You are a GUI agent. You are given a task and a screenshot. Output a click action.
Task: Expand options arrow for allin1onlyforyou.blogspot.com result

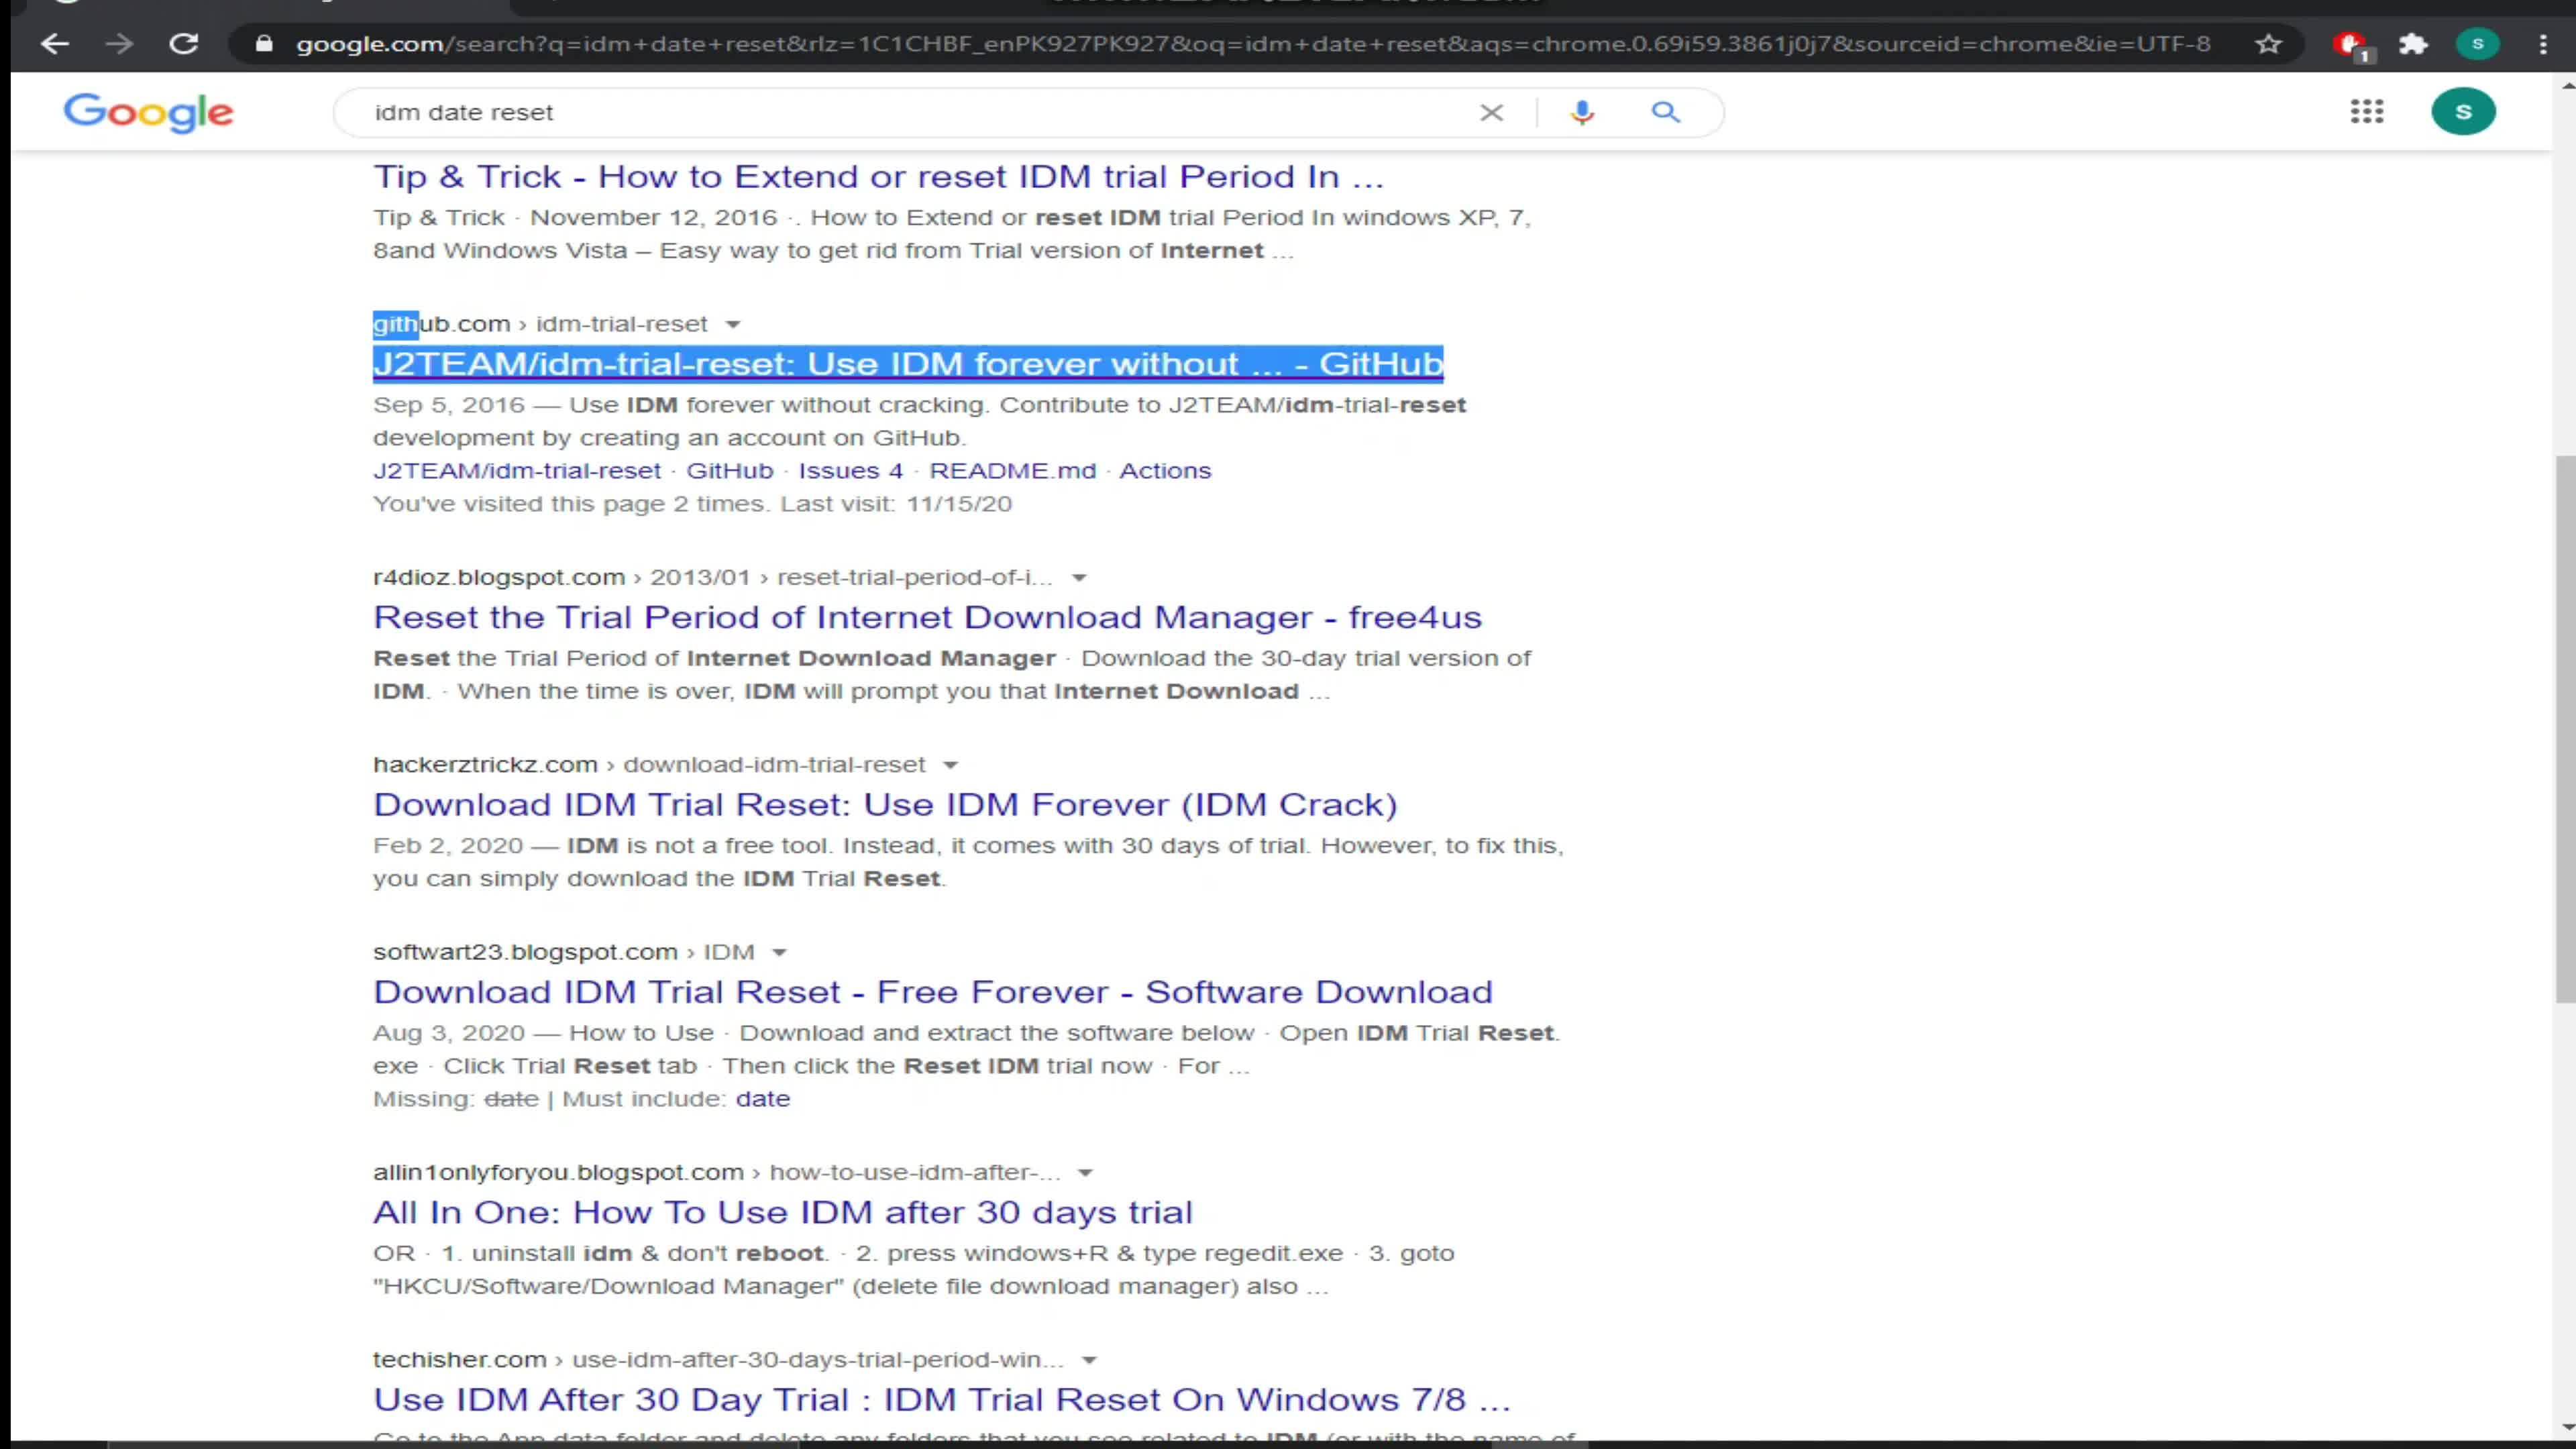[1085, 1173]
